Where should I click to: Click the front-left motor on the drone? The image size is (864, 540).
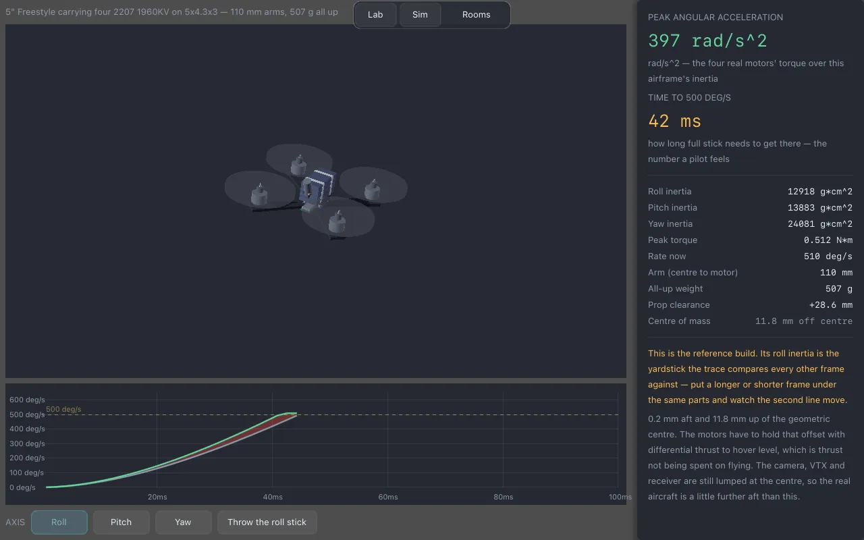[259, 195]
